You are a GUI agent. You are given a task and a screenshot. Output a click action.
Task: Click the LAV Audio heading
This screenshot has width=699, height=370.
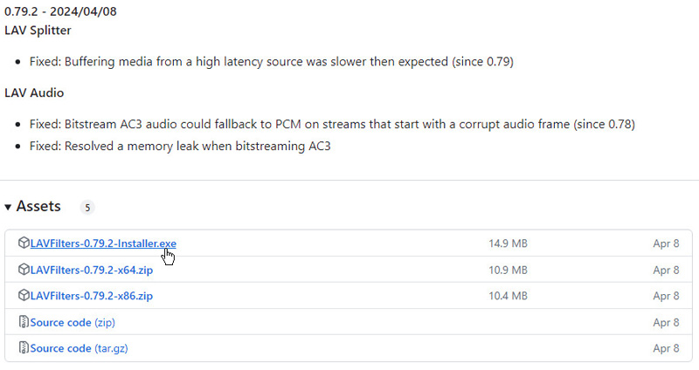tap(34, 92)
